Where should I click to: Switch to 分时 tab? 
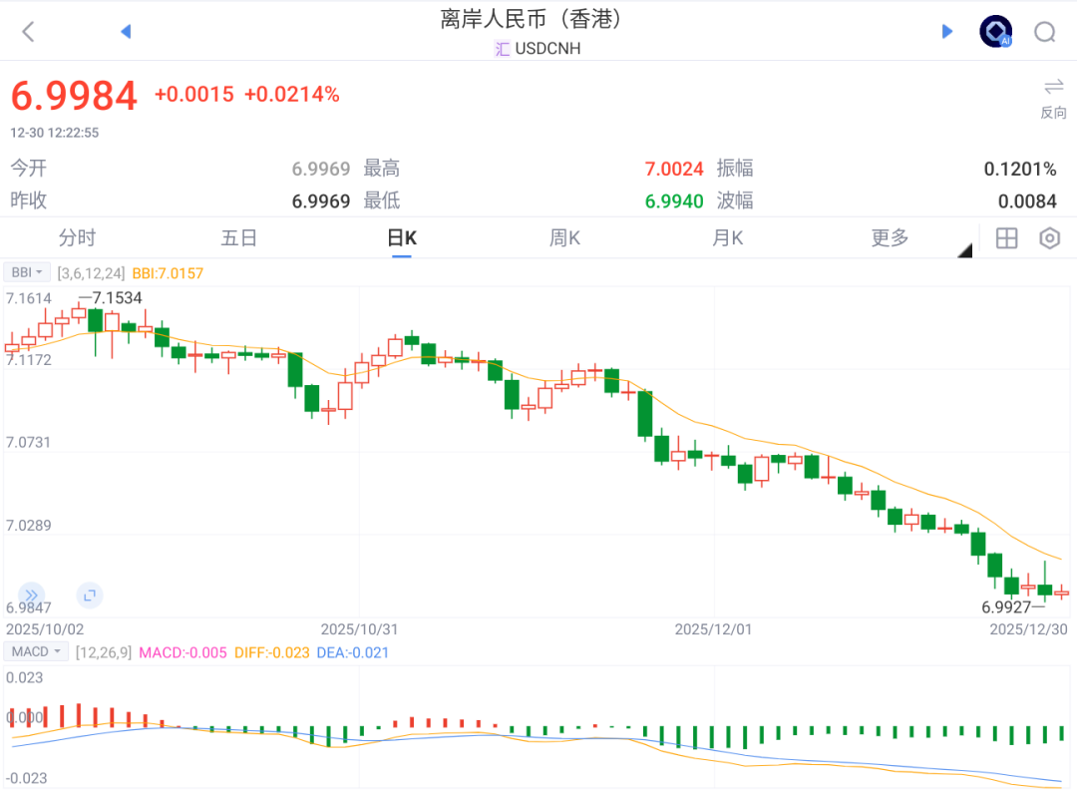tap(77, 238)
